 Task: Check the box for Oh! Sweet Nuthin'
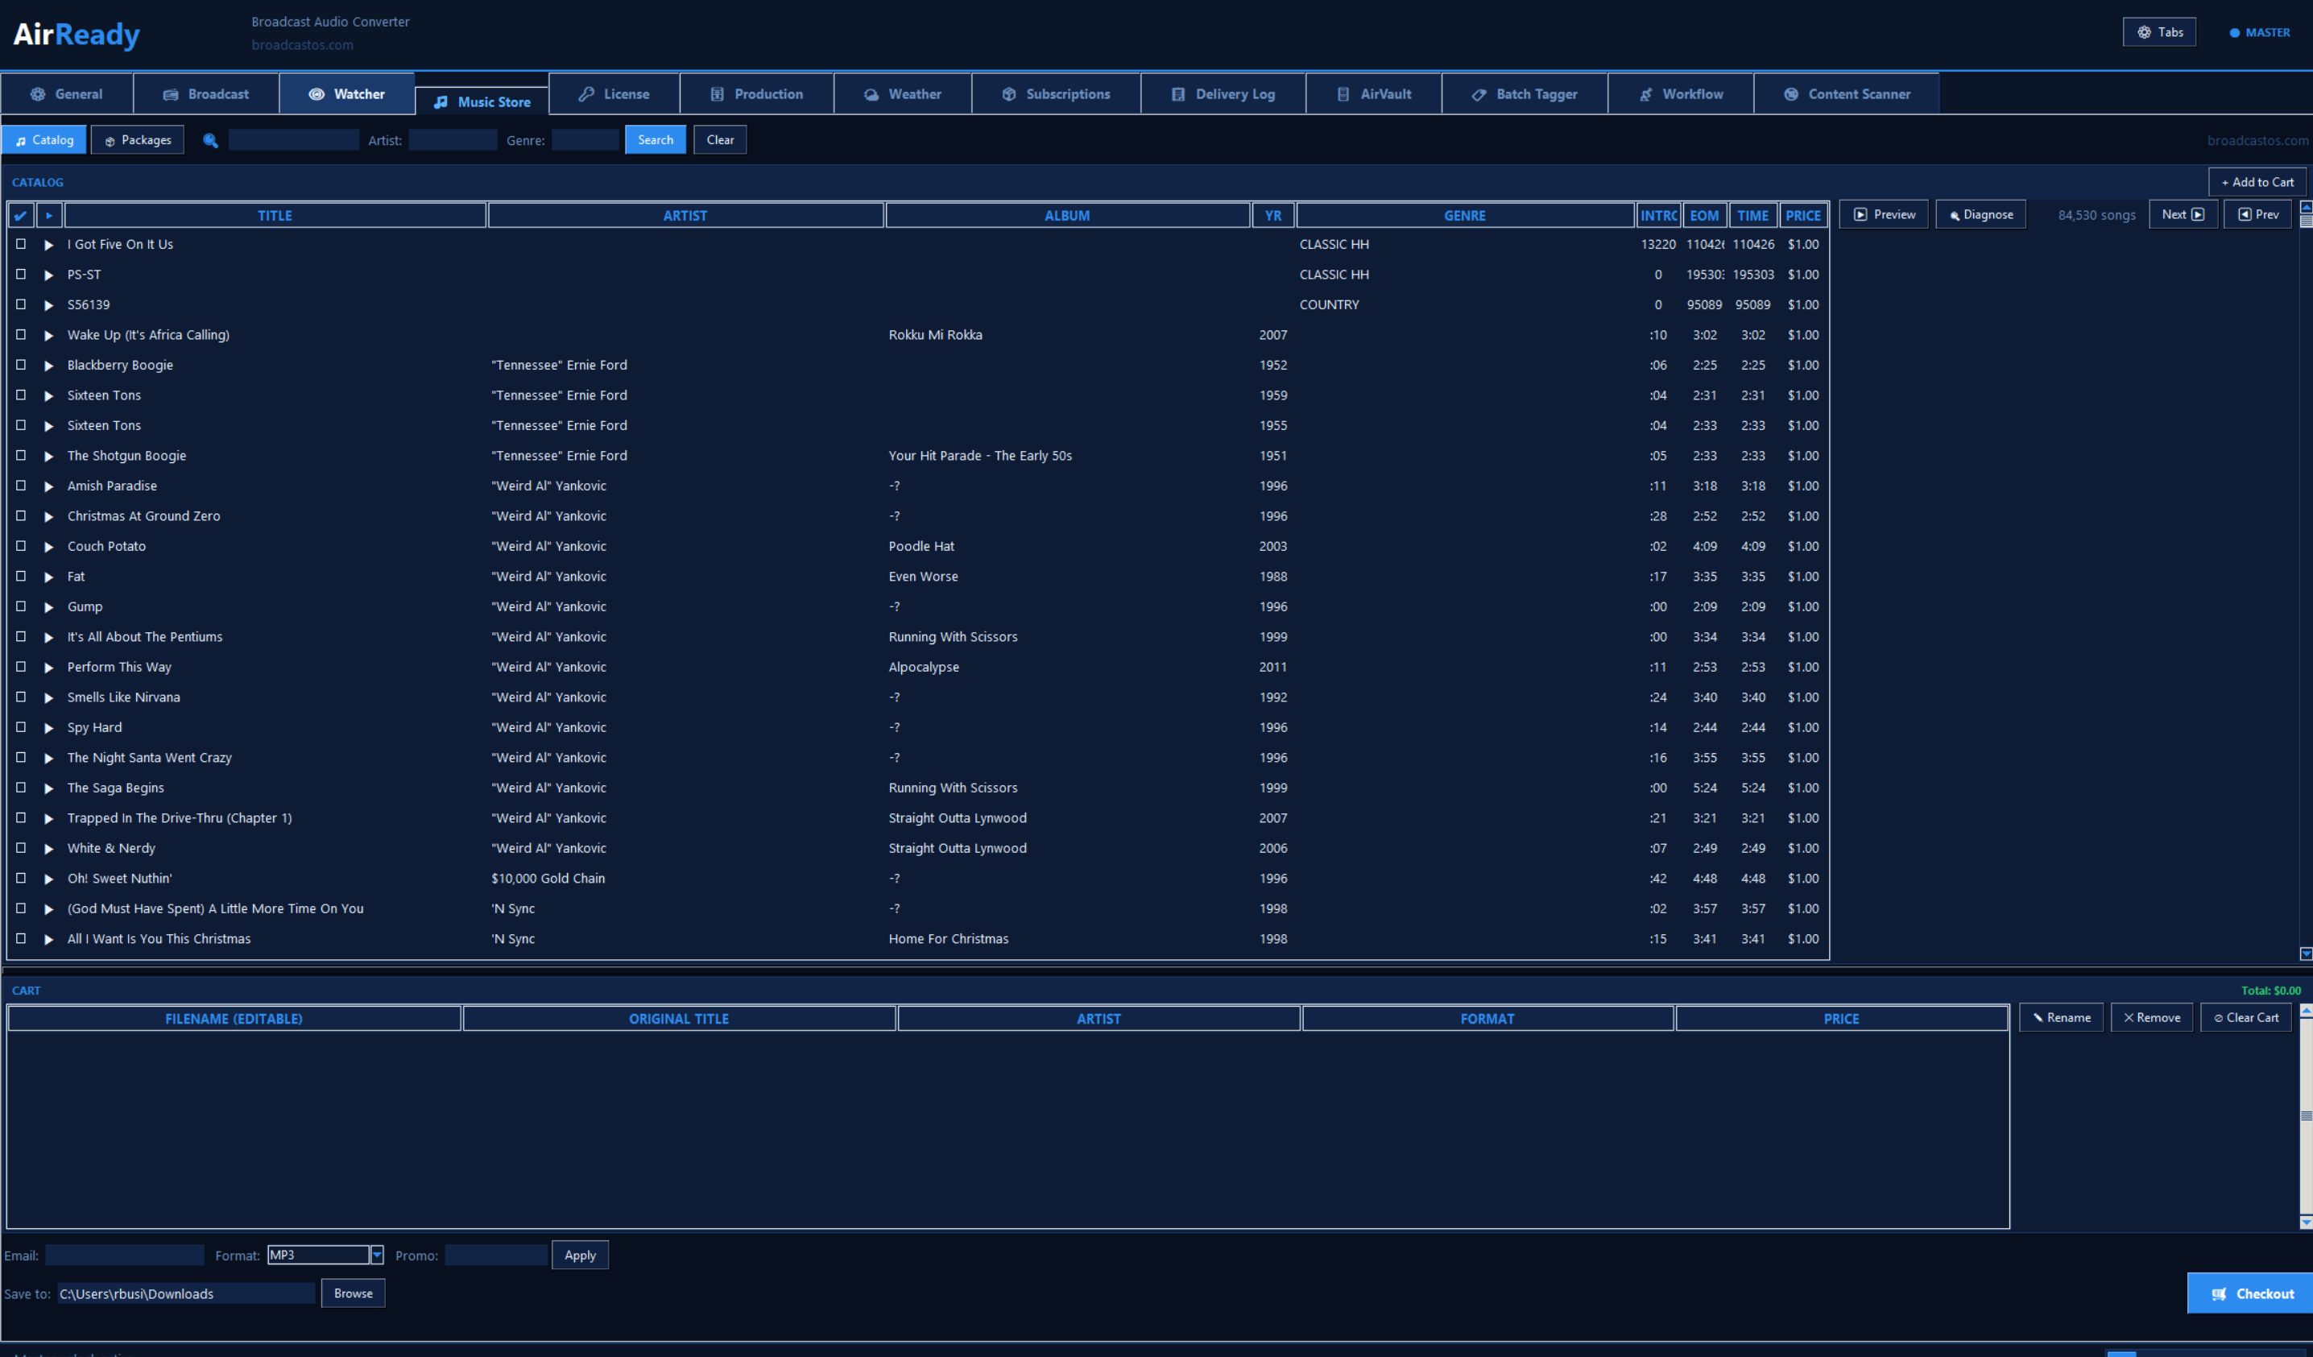(20, 879)
